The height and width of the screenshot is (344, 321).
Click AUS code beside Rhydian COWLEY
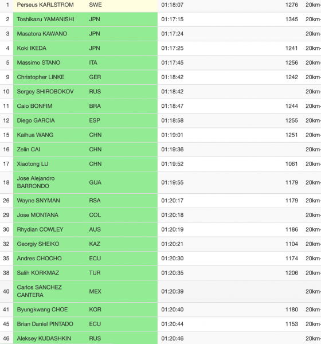[x=95, y=229]
